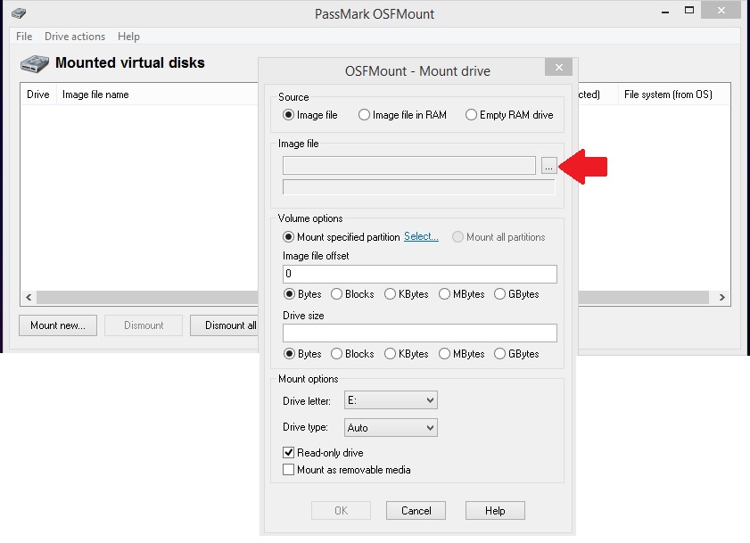Set drive size unit to Bytes
Image resolution: width=750 pixels, height=543 pixels.
click(302, 354)
